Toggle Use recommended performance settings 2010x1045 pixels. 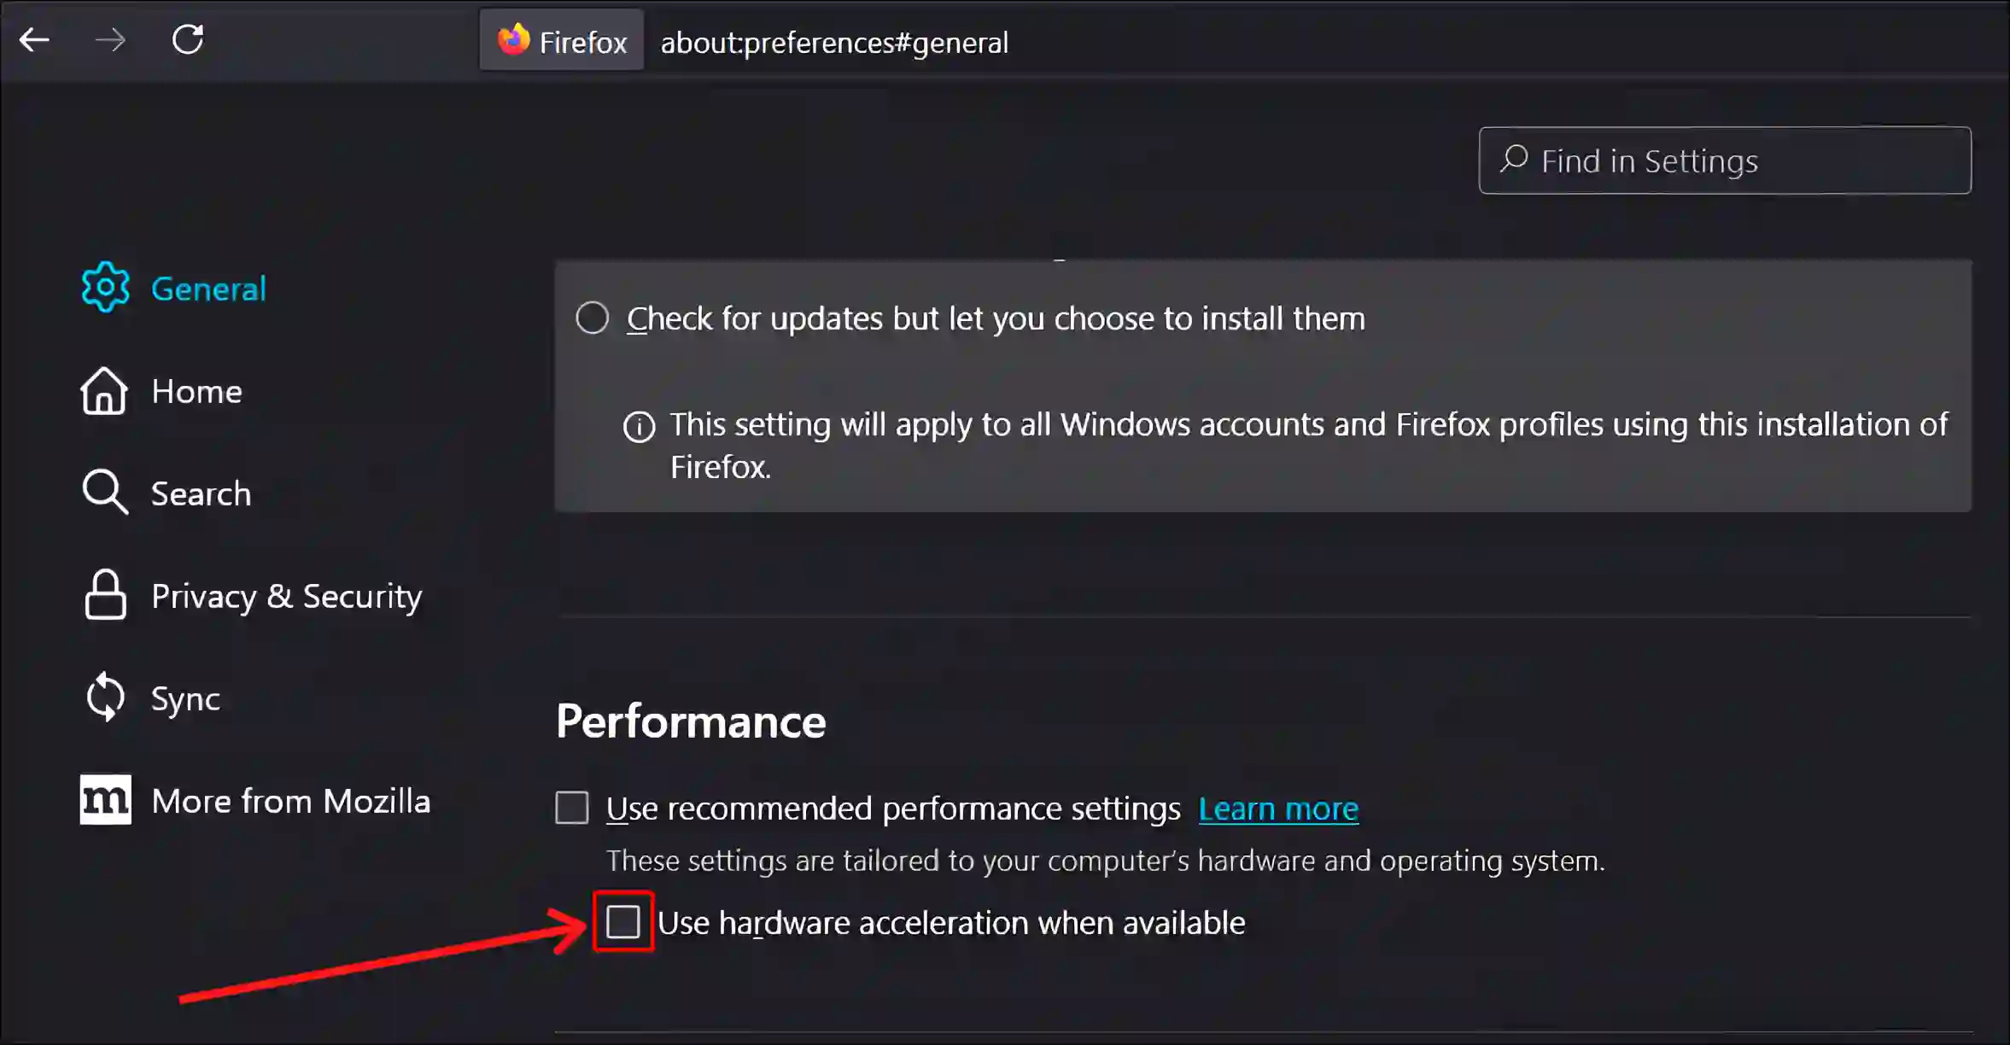click(571, 807)
